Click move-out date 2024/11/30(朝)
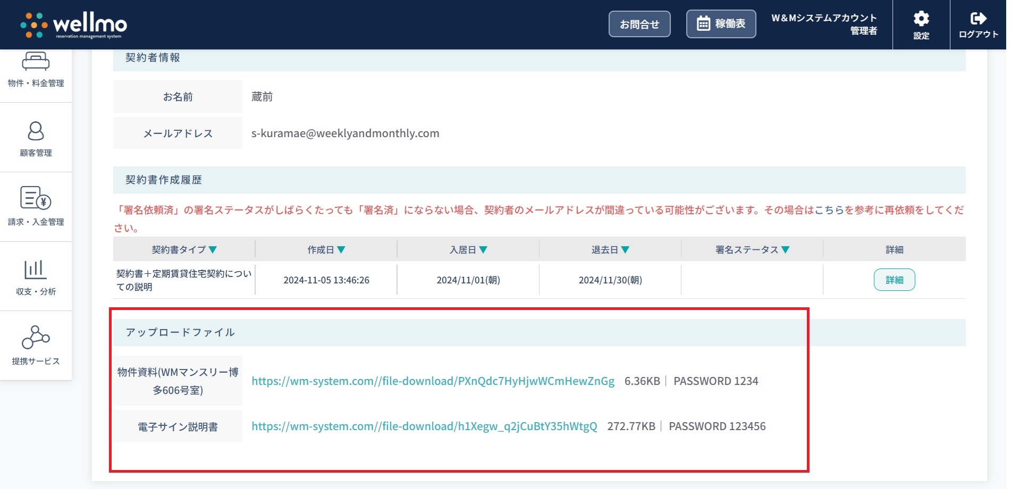The height and width of the screenshot is (495, 1020). (x=610, y=280)
